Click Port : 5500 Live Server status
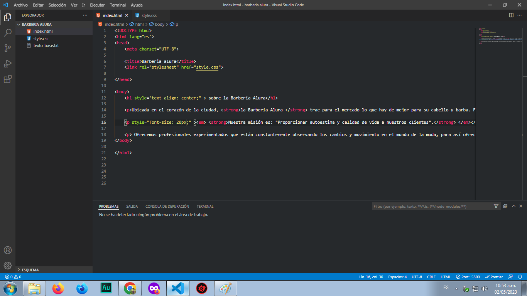The image size is (527, 296). click(x=468, y=277)
